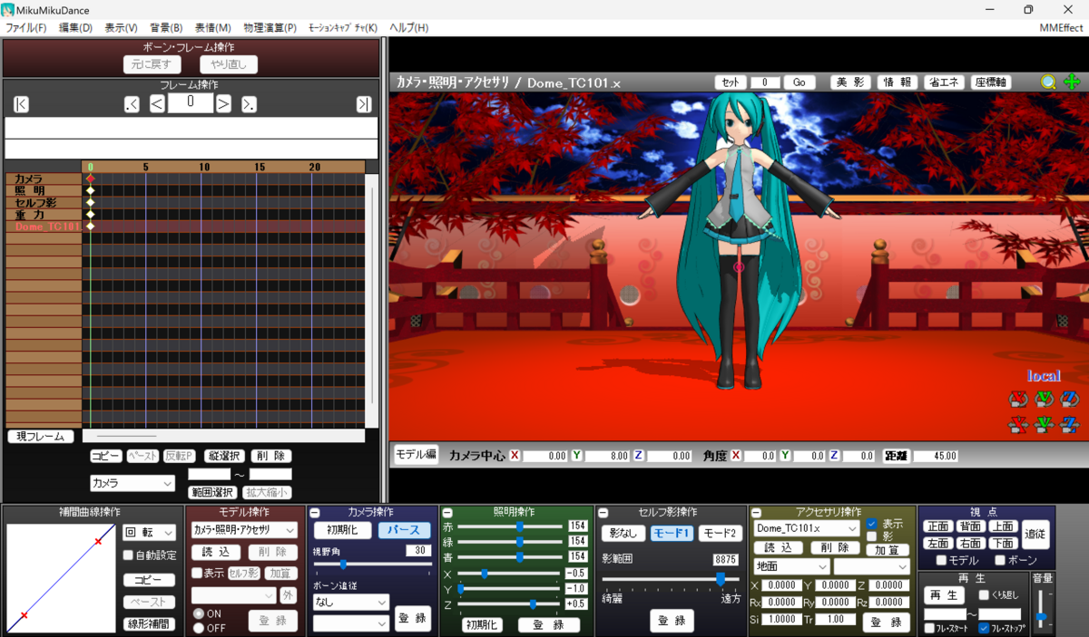
Task: Click the 再生 play button
Action: (945, 595)
